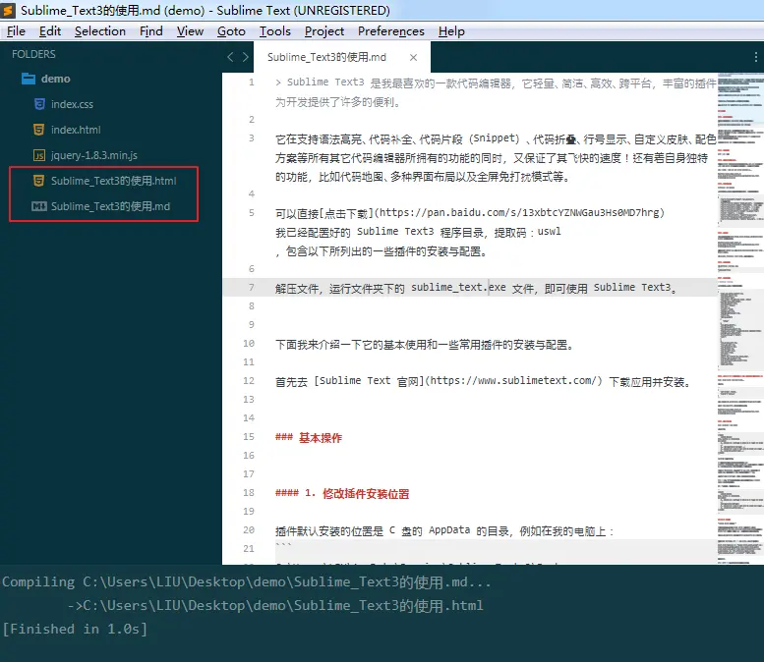Screen dimensions: 764x662
Task: Click the FOLDERS sidebar heading
Action: pyautogui.click(x=33, y=54)
